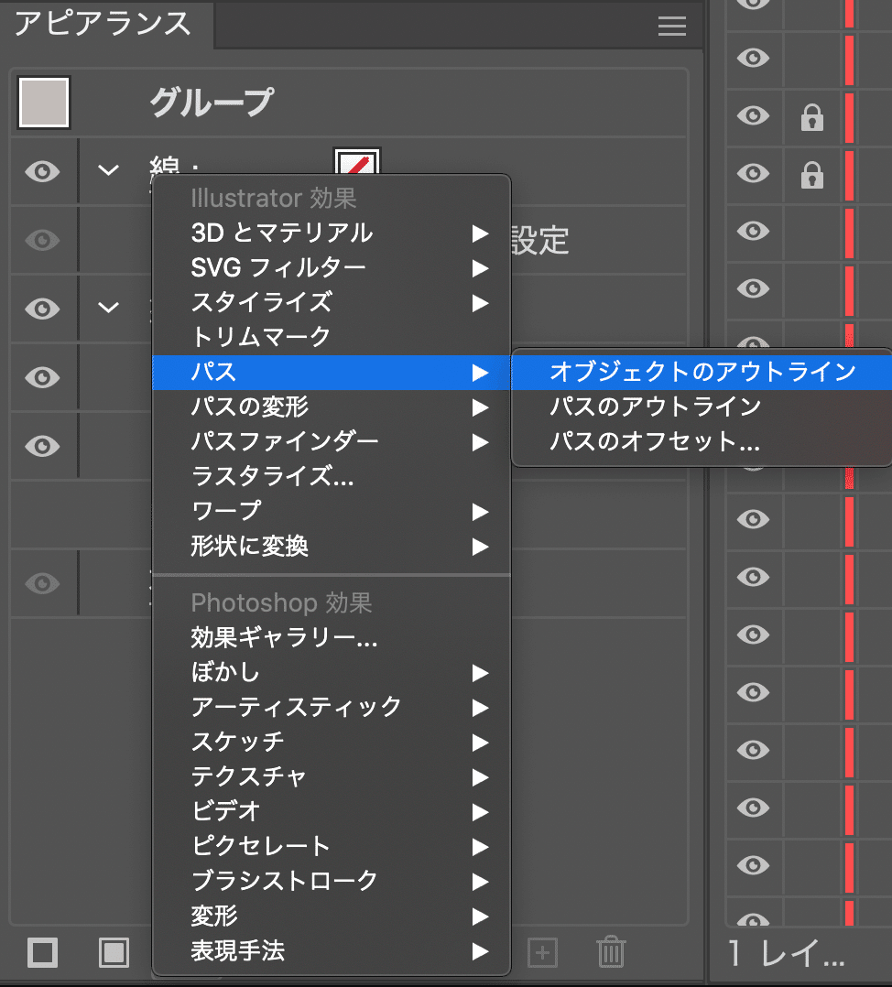The width and height of the screenshot is (892, 987).
Task: Hide the lower locked layer via eye
Action: click(753, 173)
